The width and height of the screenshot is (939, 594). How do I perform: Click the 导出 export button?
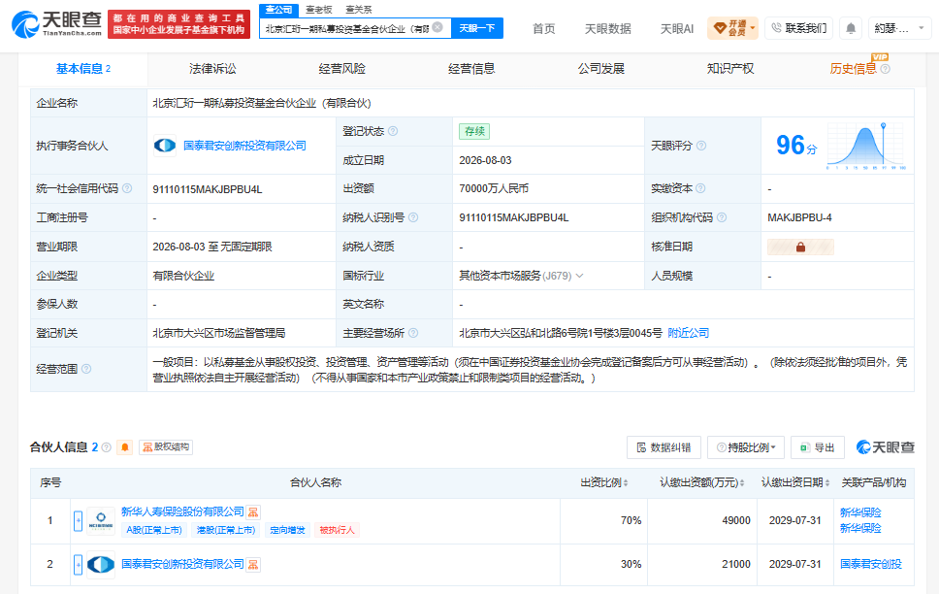point(818,447)
